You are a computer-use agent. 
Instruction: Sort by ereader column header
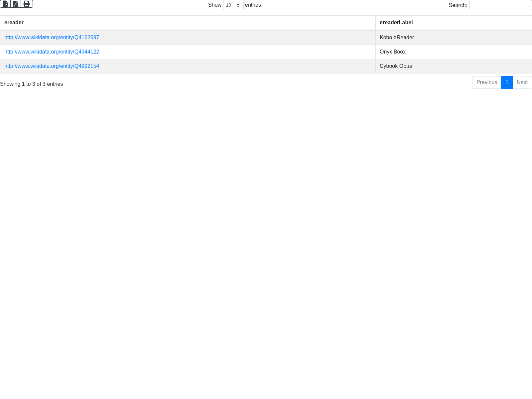14,23
